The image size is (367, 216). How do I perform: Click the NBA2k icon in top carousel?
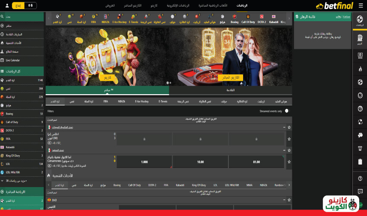point(105,19)
